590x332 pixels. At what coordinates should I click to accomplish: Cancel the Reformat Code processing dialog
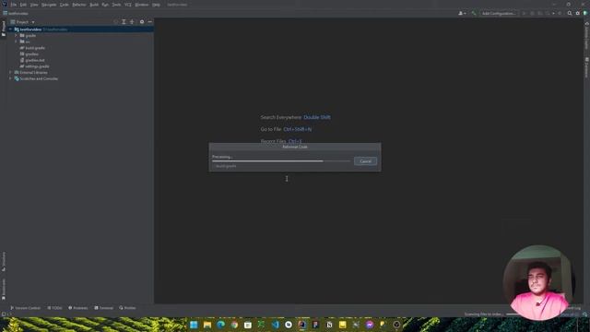pos(365,161)
